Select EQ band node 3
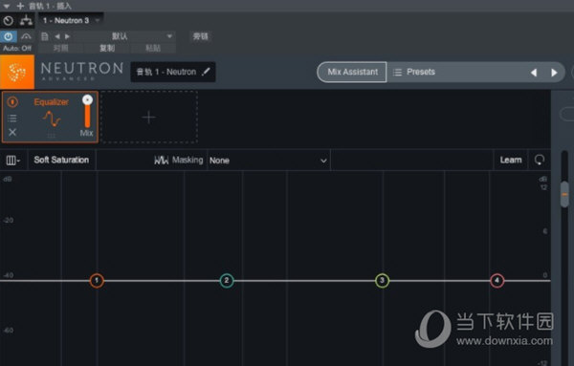This screenshot has height=366, width=574. pos(382,280)
